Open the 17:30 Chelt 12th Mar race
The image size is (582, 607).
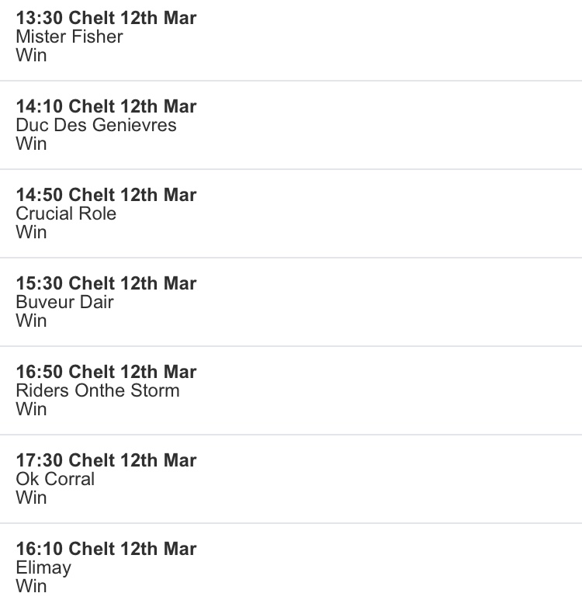pos(106,460)
